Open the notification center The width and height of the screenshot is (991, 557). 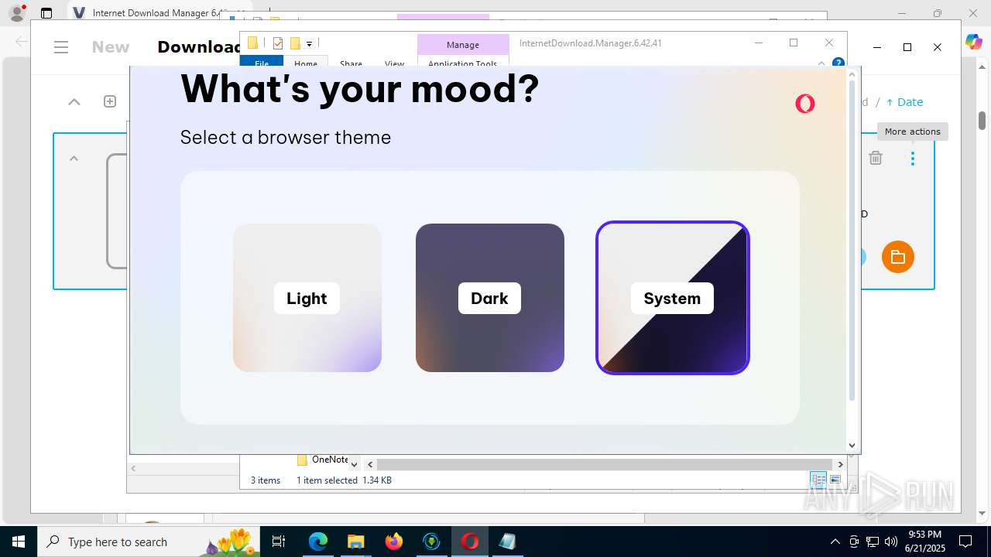click(x=965, y=542)
